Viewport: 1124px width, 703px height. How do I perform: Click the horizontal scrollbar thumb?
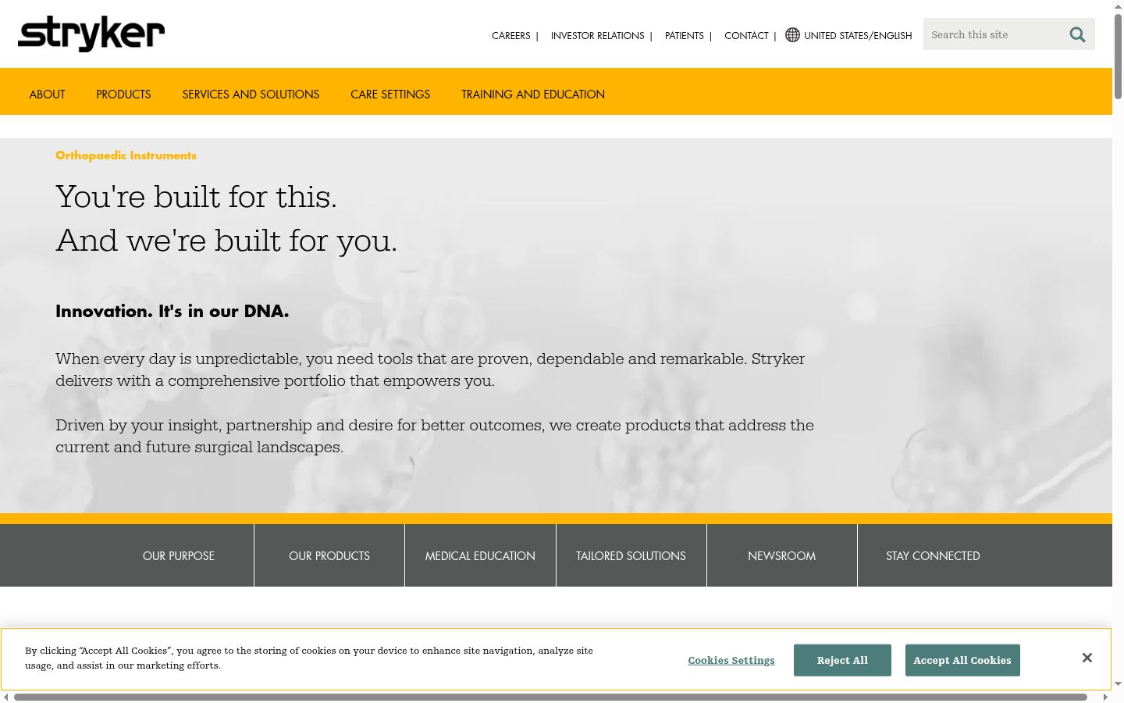pos(550,697)
